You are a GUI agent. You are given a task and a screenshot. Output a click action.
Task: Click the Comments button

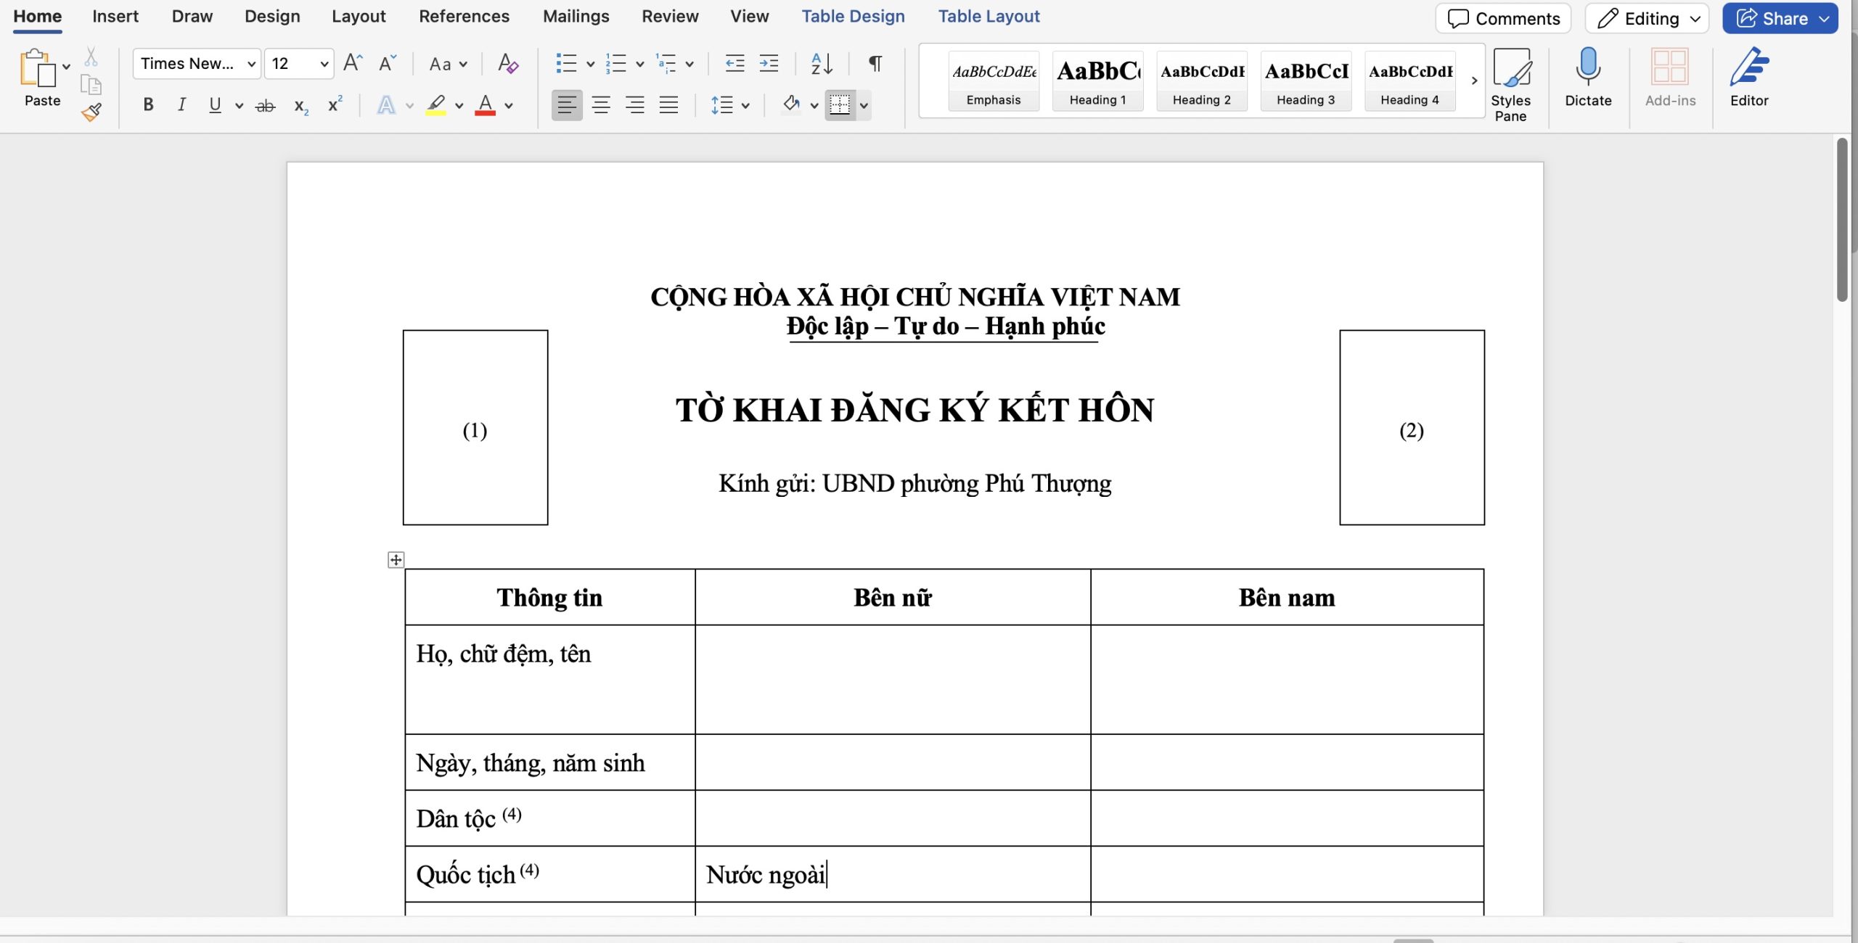(x=1503, y=18)
